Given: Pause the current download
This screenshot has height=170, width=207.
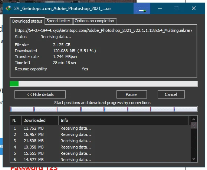Looking at the screenshot, I should pos(131,94).
